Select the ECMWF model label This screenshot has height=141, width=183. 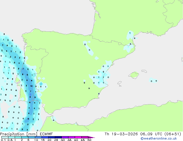[46, 134]
